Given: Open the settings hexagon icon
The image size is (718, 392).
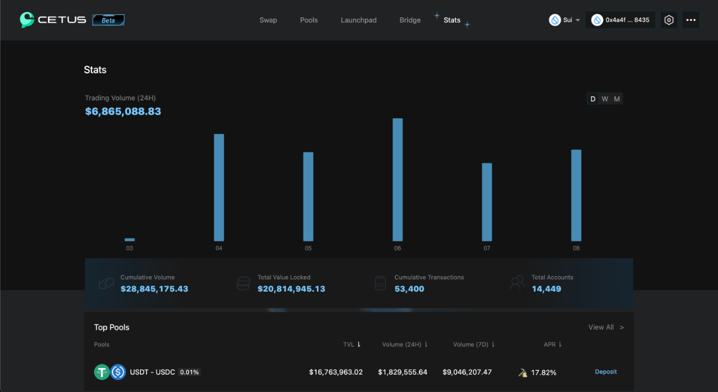Looking at the screenshot, I should tap(669, 20).
